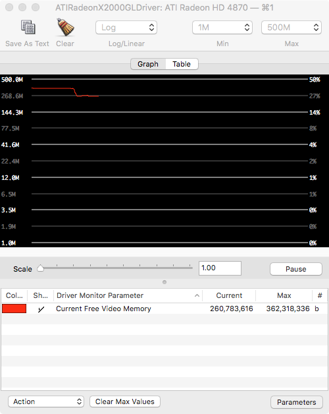Click the Scale value field 1.00
The image size is (329, 414).
(x=220, y=268)
